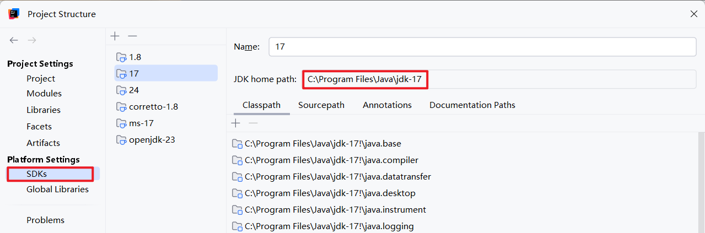Select the jdk-17!\java.compiler classpath row
705x233 pixels.
pos(463,160)
